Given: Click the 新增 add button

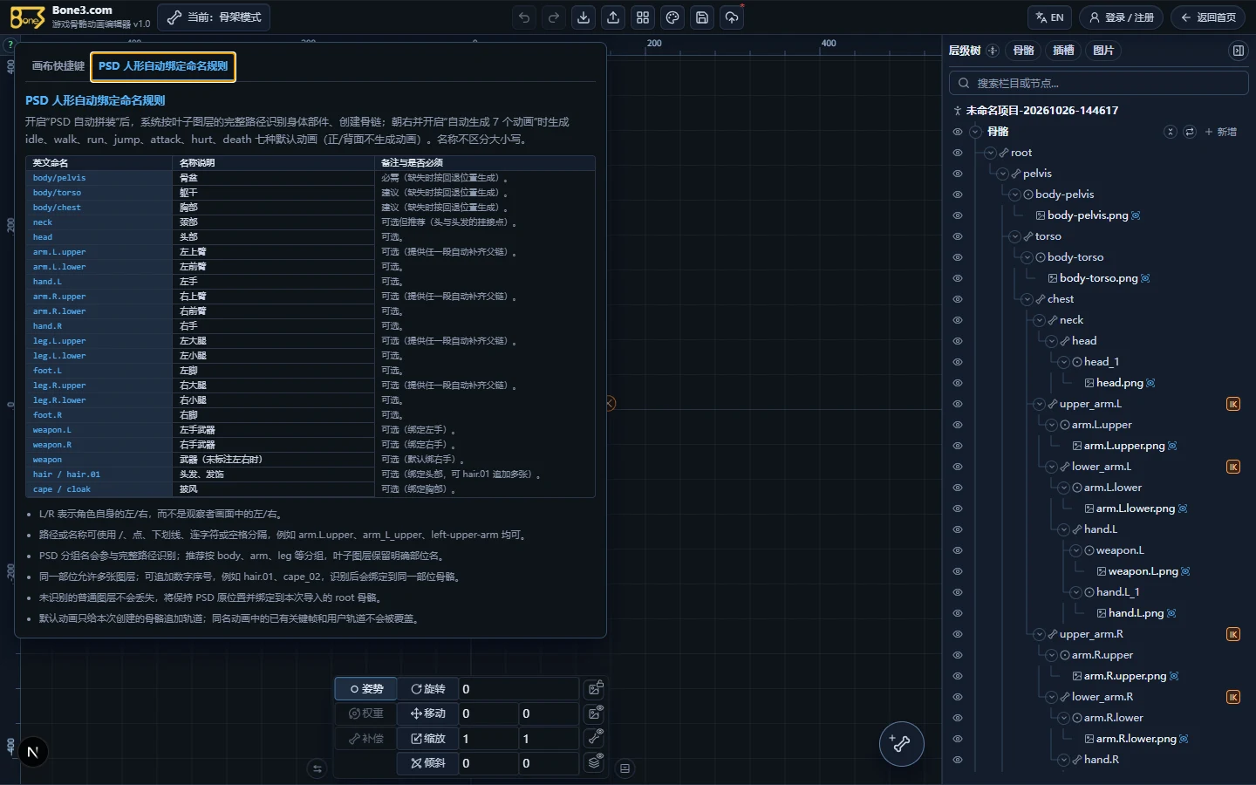Looking at the screenshot, I should pyautogui.click(x=1221, y=132).
